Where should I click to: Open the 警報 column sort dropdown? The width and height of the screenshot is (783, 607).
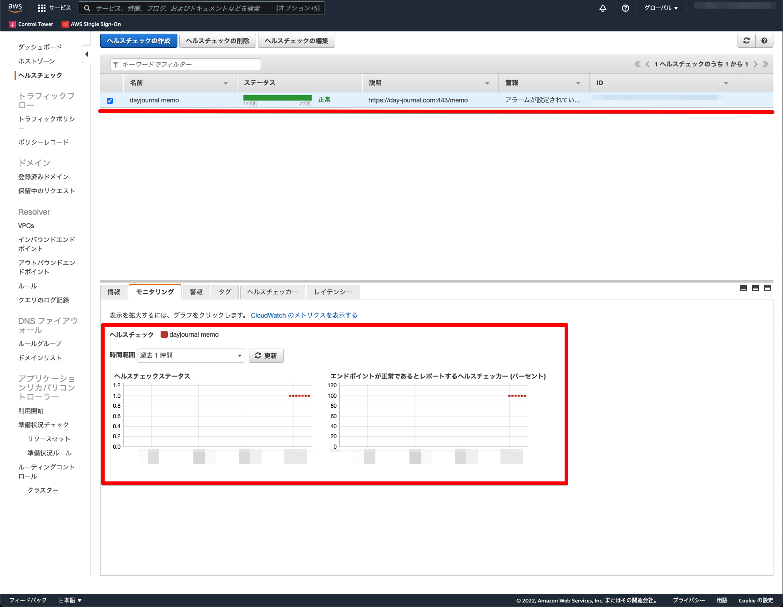pyautogui.click(x=578, y=83)
